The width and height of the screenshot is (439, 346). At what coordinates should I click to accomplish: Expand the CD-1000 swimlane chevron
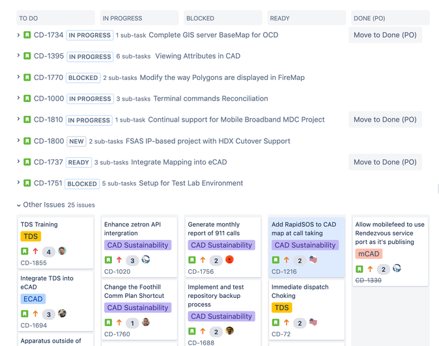(18, 98)
